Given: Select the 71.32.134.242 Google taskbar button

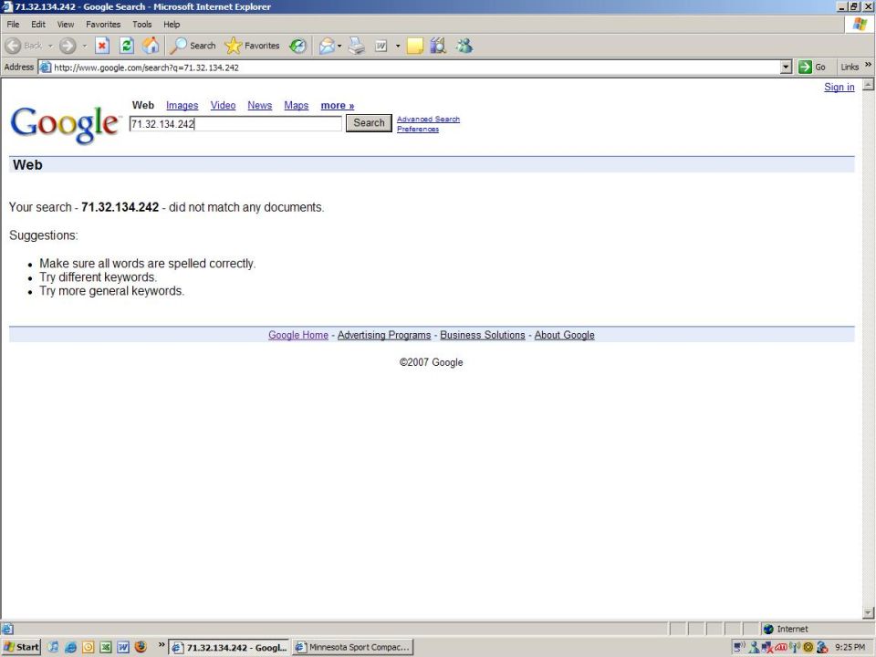Looking at the screenshot, I should pyautogui.click(x=229, y=647).
